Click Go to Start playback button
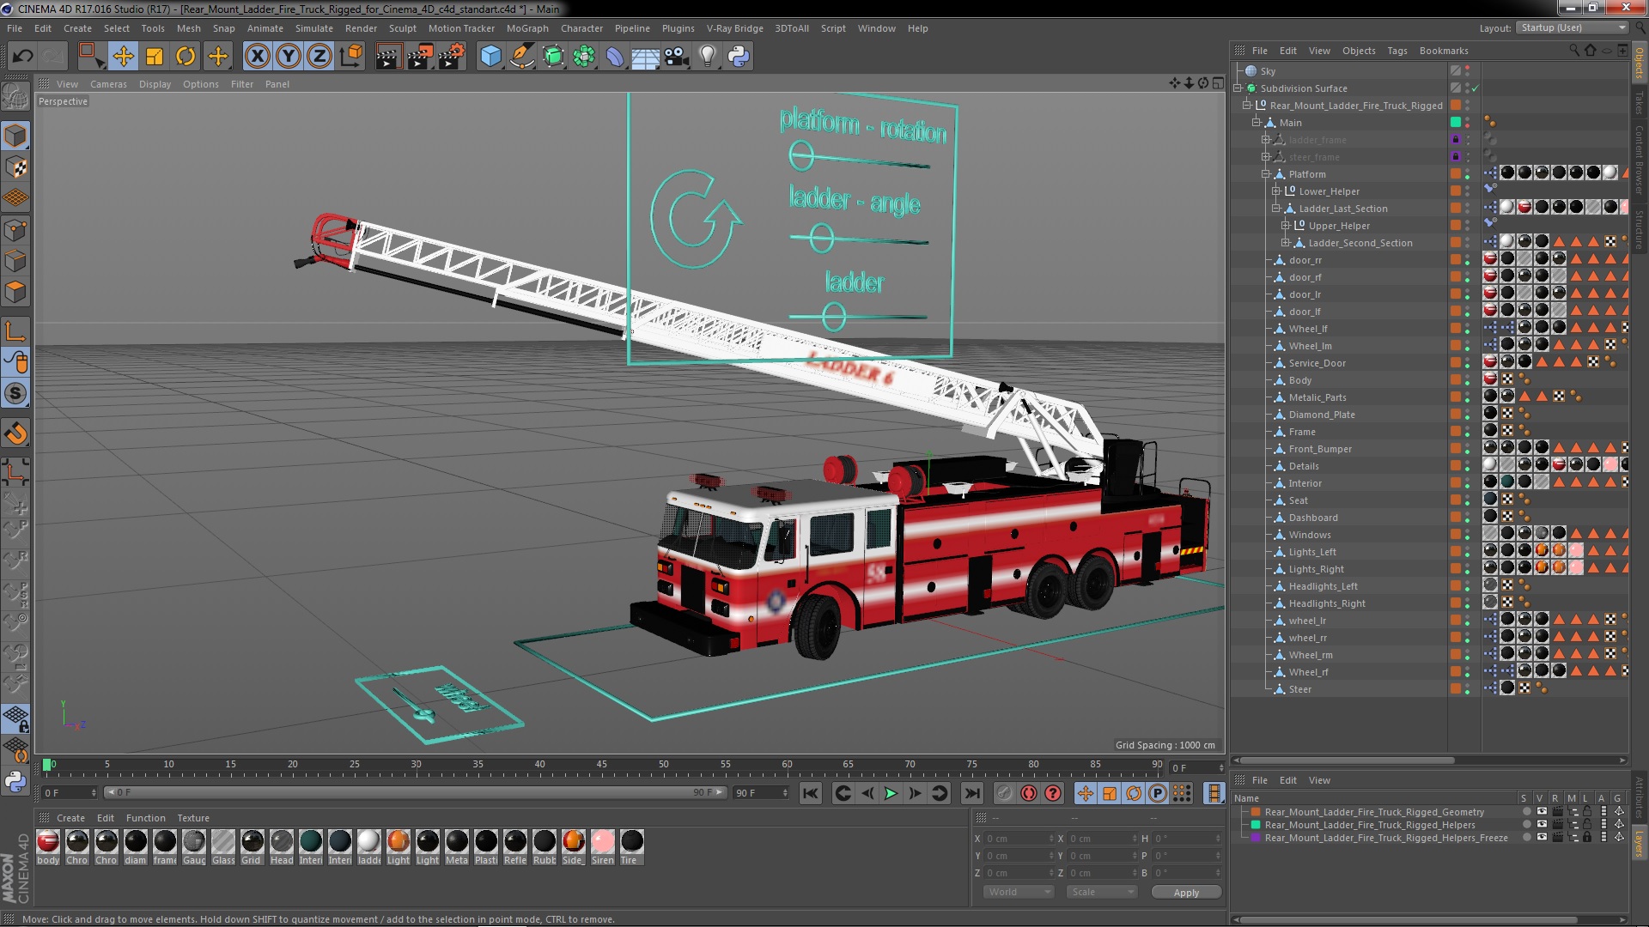Screen dimensions: 1649x927 click(x=810, y=794)
